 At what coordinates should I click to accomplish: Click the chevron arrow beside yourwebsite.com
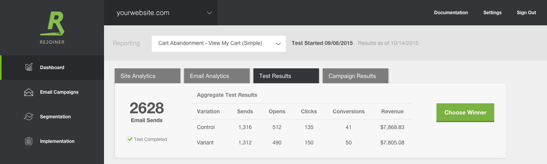click(209, 13)
